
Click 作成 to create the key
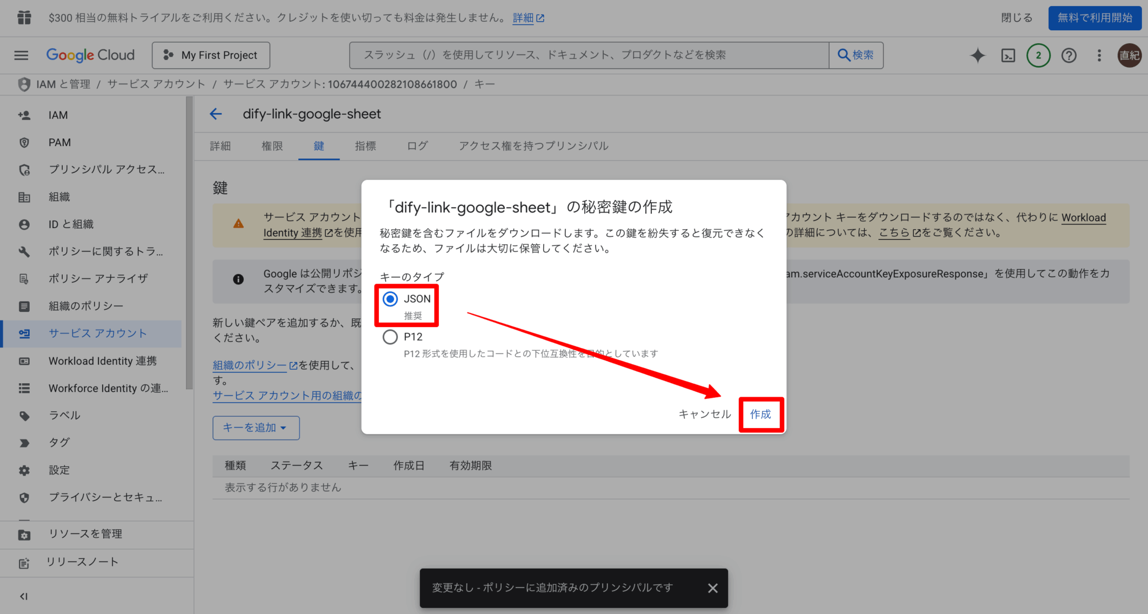point(761,415)
